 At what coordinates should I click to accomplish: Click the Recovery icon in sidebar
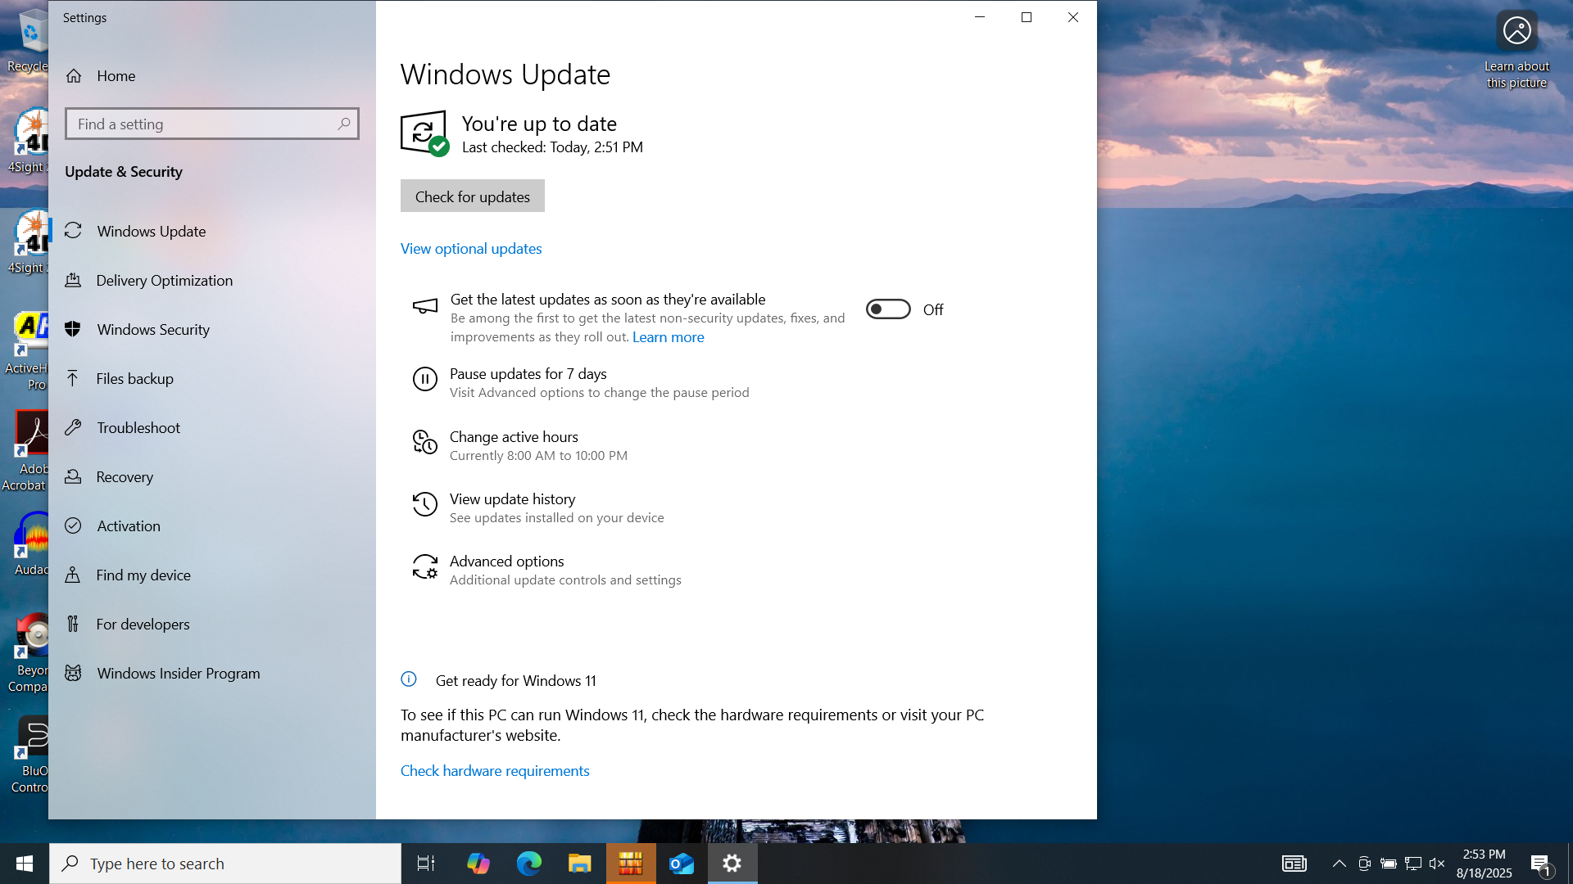coord(73,476)
